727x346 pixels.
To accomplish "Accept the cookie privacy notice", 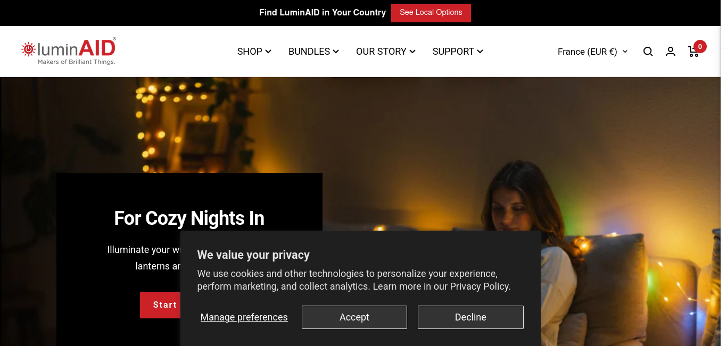I will (354, 317).
